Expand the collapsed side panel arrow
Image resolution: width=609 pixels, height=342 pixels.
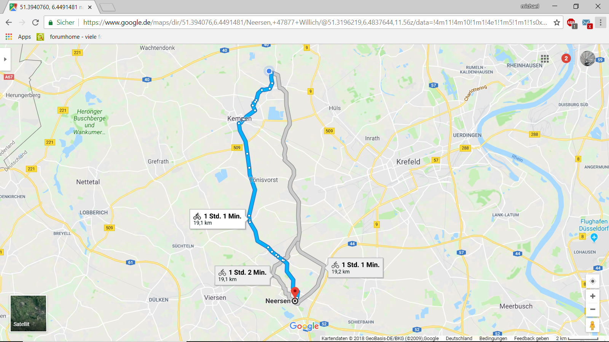5,59
